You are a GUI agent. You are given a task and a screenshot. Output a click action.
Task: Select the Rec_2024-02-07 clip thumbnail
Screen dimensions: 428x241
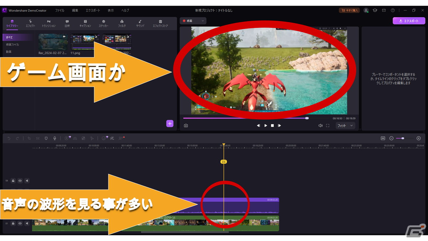point(53,42)
